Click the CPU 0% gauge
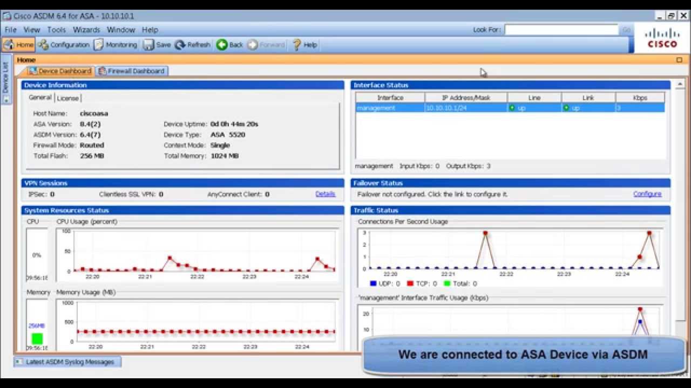The width and height of the screenshot is (691, 388). [37, 255]
